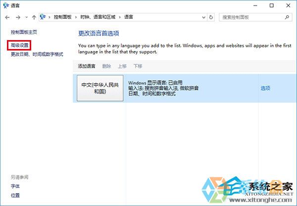
Task: Click the text 输入法: 搜狗拼音输入法, 微软拼音
Action: click(163, 88)
